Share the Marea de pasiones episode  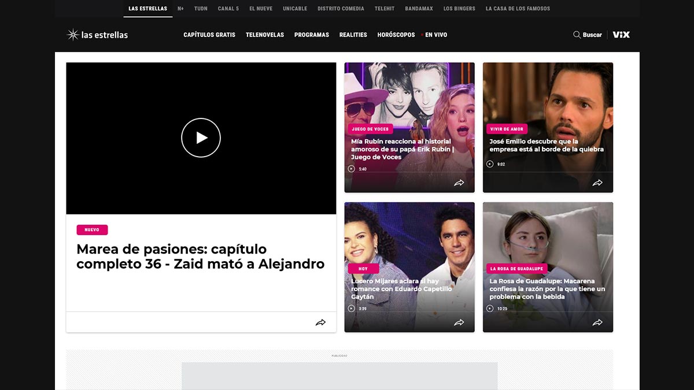coord(320,322)
